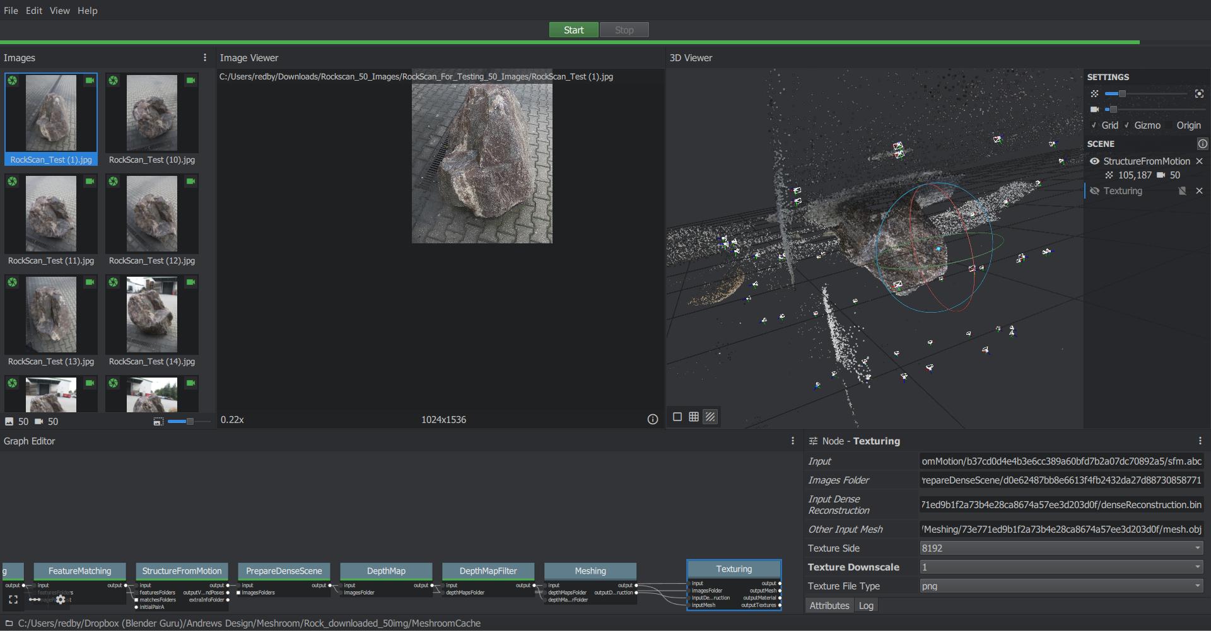Select the FeatureMatching node
1211x631 pixels.
click(x=79, y=571)
